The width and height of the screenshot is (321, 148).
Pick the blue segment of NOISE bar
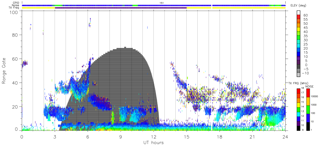pyautogui.click(x=308, y=118)
